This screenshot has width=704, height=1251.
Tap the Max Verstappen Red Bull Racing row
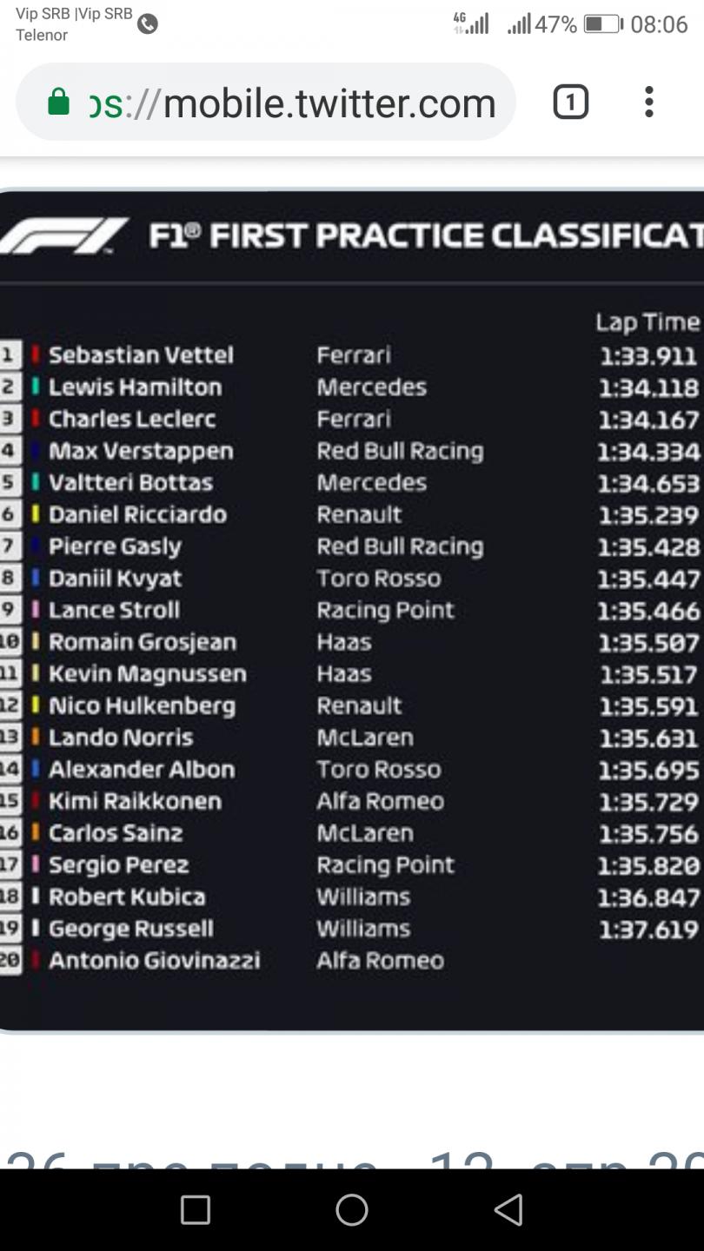[352, 451]
